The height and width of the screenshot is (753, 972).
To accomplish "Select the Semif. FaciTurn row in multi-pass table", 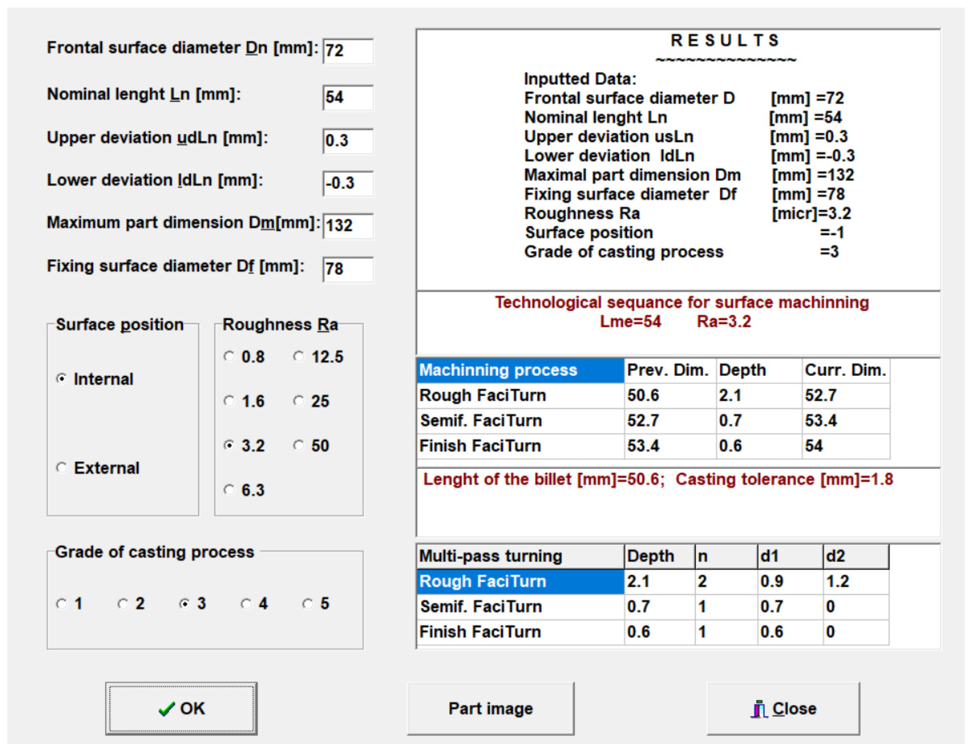I will [x=520, y=607].
